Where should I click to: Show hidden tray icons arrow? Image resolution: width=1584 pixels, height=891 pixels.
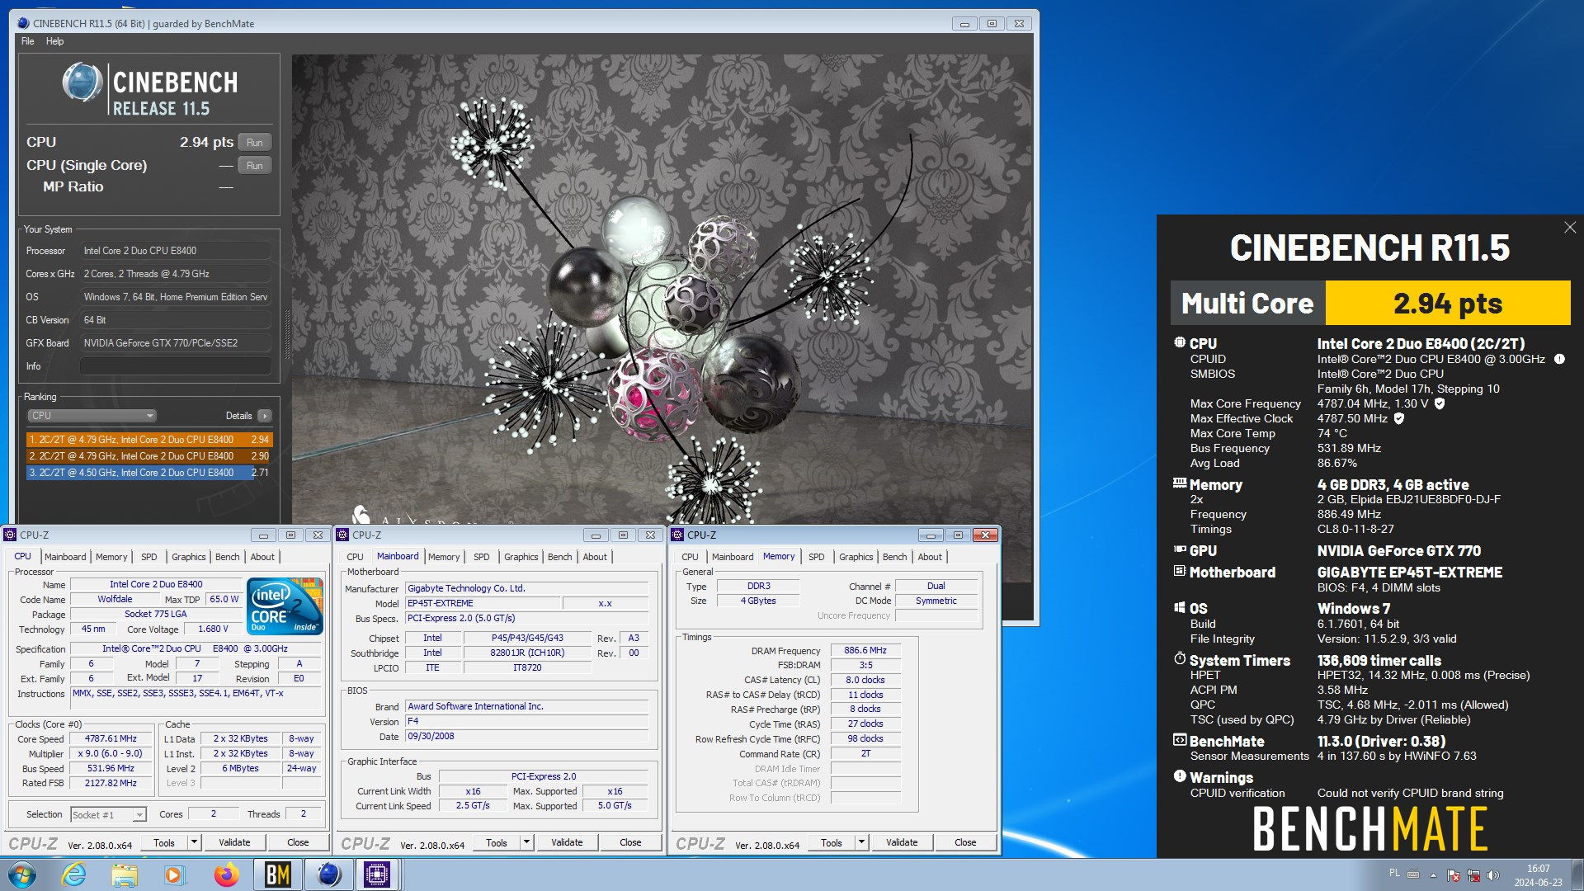(1433, 875)
